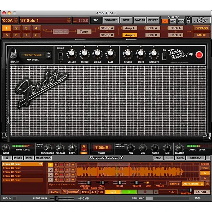Click the SAVE AS button
Viewport: 212px width, 212px height.
[140, 20]
